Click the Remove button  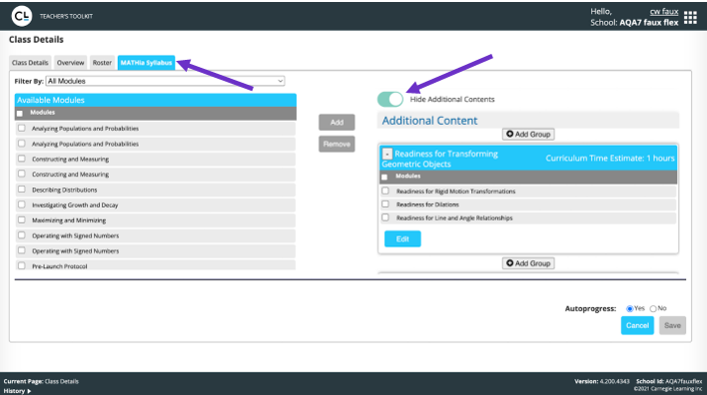(x=337, y=144)
